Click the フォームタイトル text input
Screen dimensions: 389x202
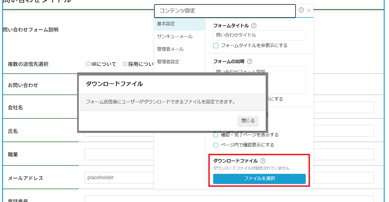[x=259, y=35]
